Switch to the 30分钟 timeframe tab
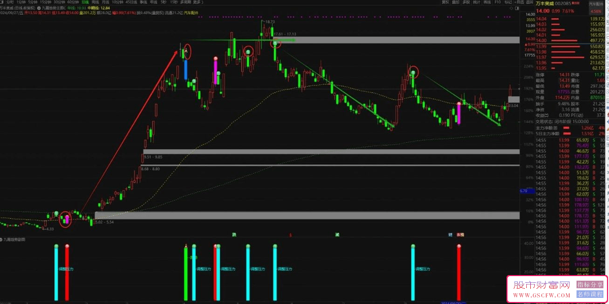This screenshot has height=304, width=609. (x=60, y=3)
